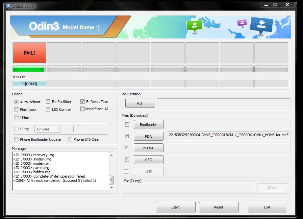Click the PHONE file path field

pyautogui.click(x=229, y=148)
